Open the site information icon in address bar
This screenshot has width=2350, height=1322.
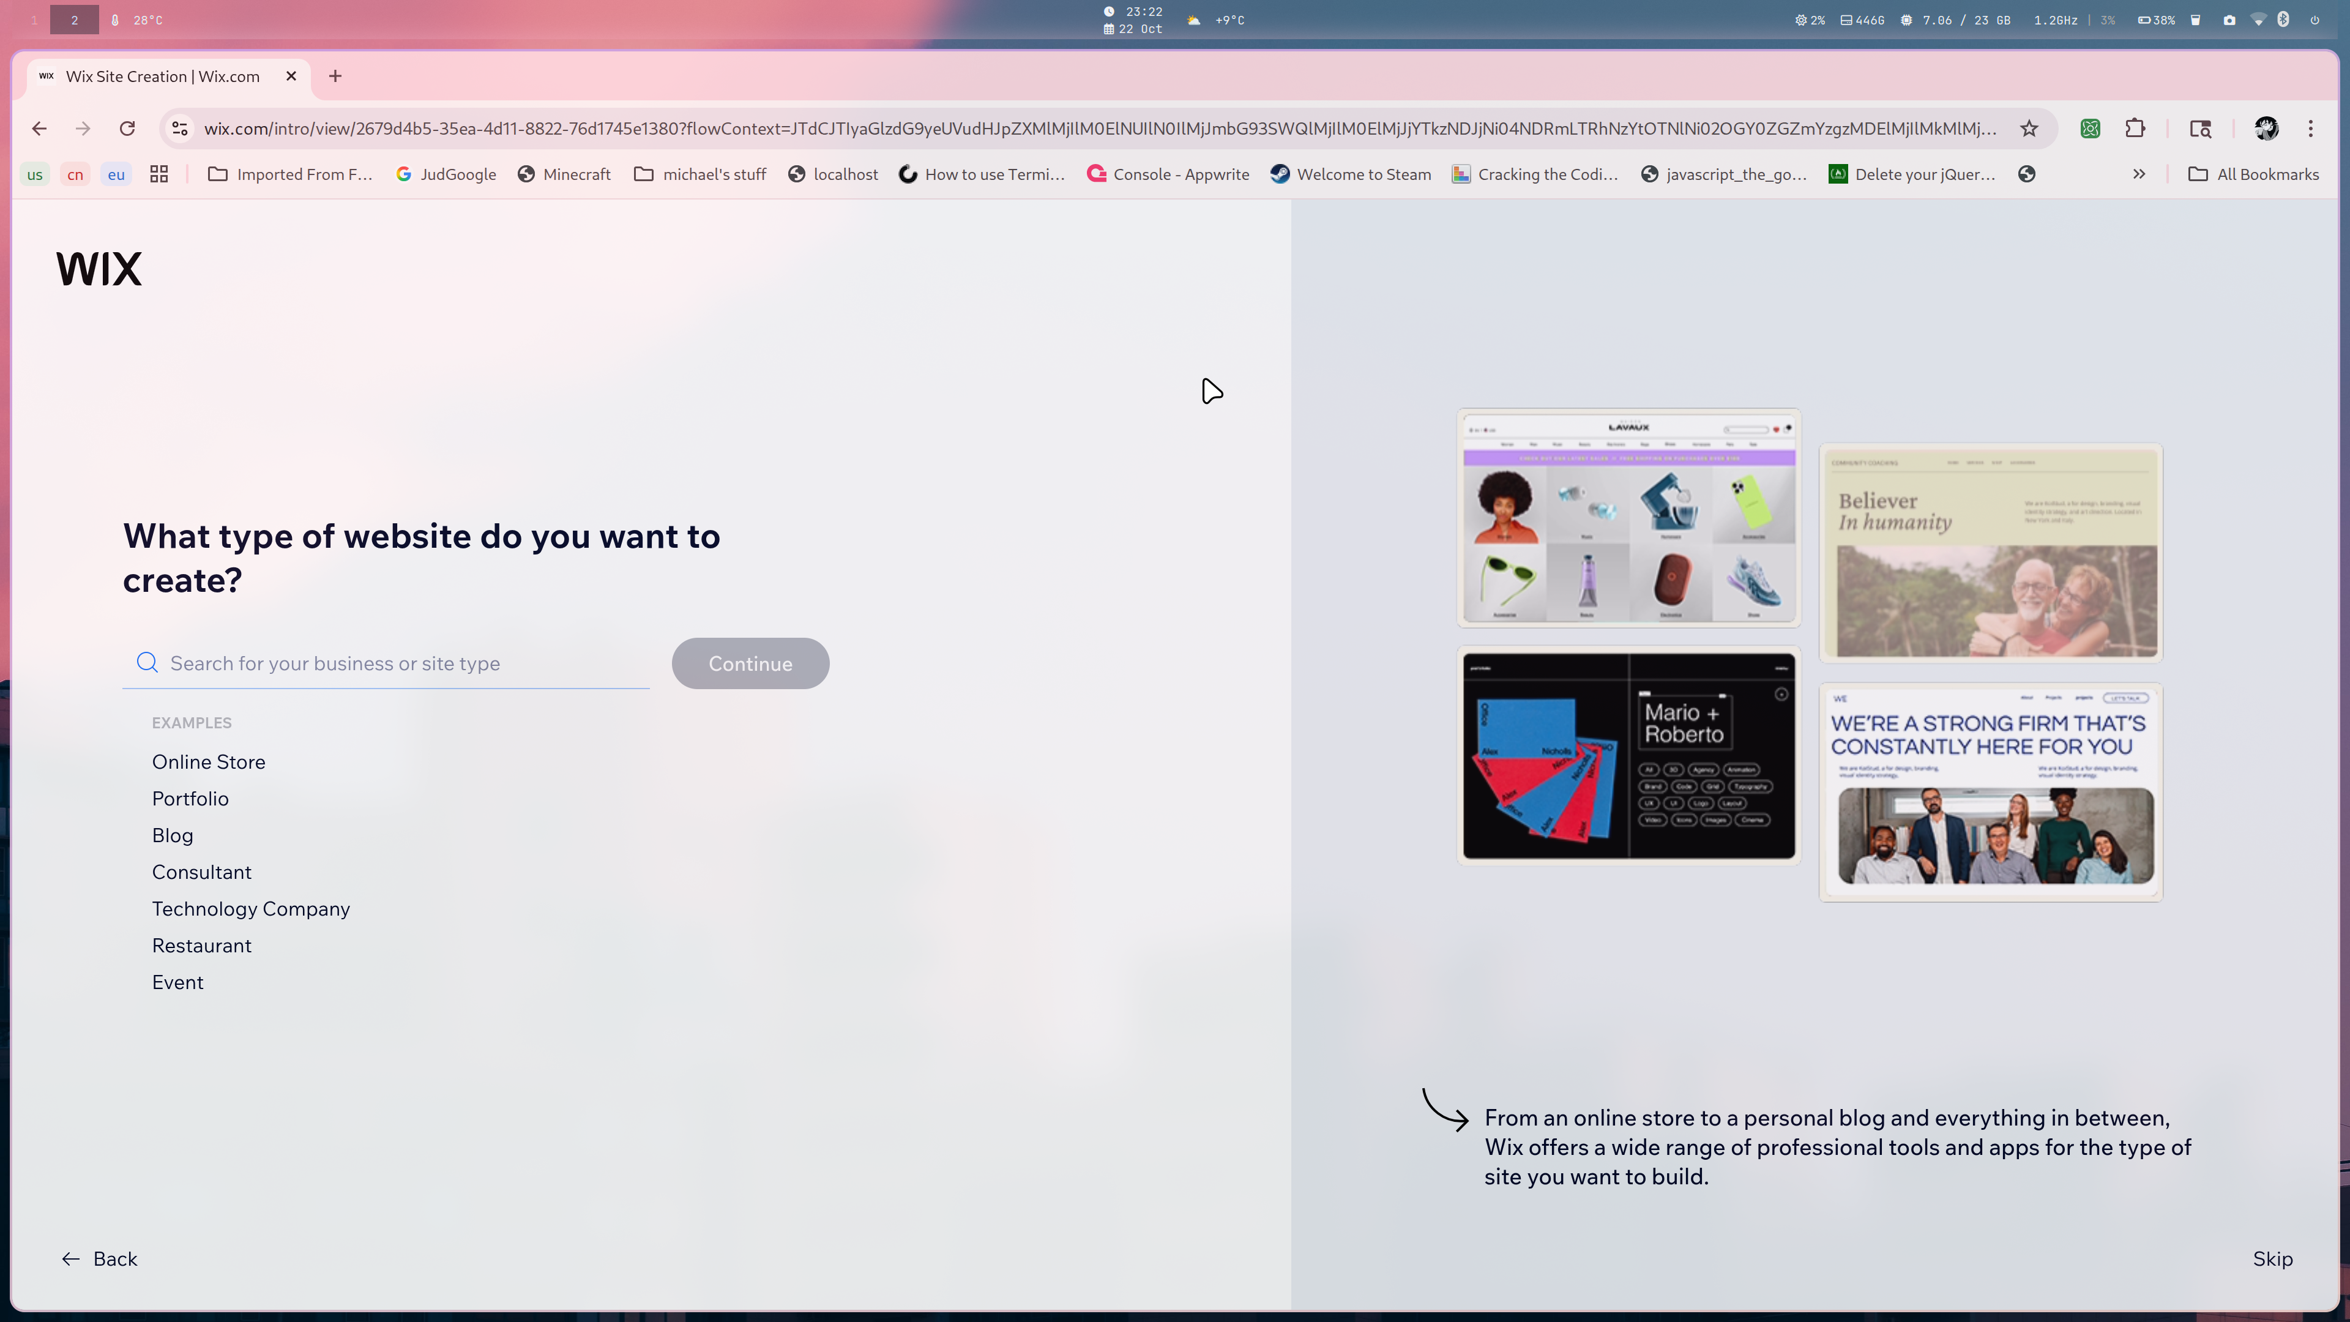click(x=181, y=129)
